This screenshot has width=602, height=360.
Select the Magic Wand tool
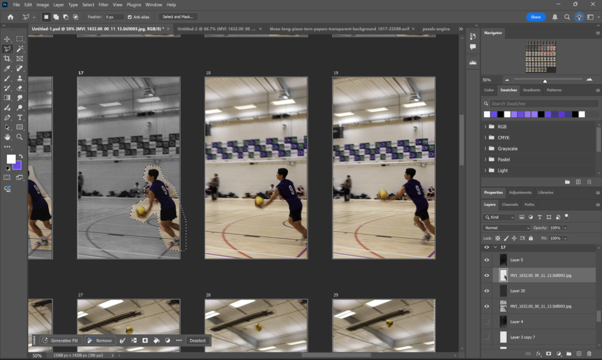pos(19,49)
